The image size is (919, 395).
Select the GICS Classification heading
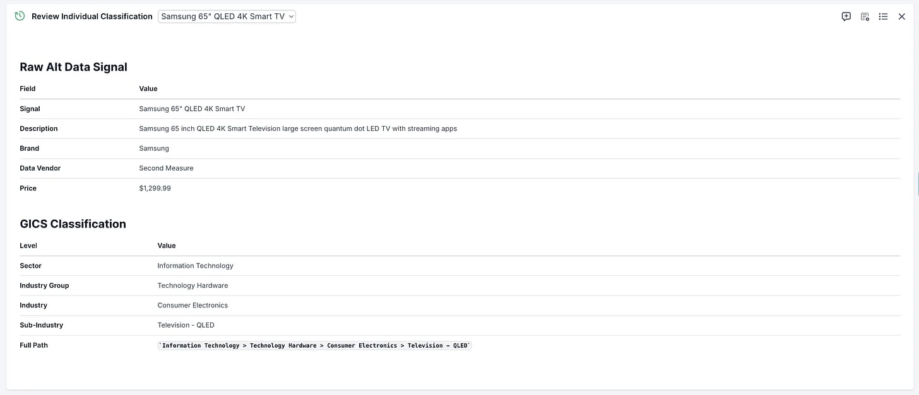tap(73, 224)
